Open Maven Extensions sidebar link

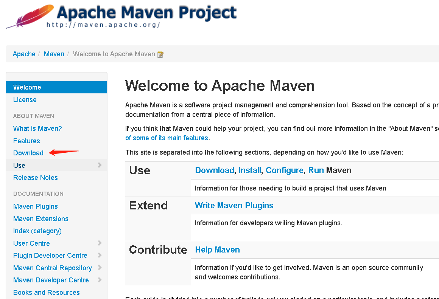click(x=41, y=219)
